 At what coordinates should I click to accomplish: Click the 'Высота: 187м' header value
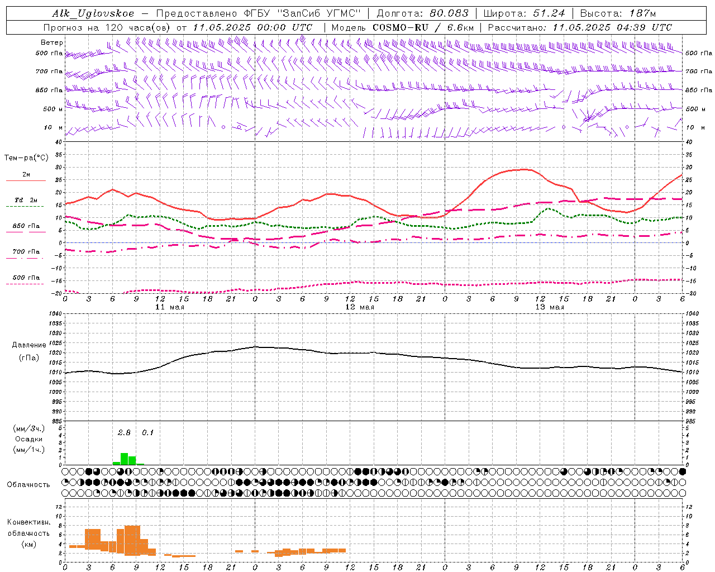[x=618, y=13]
